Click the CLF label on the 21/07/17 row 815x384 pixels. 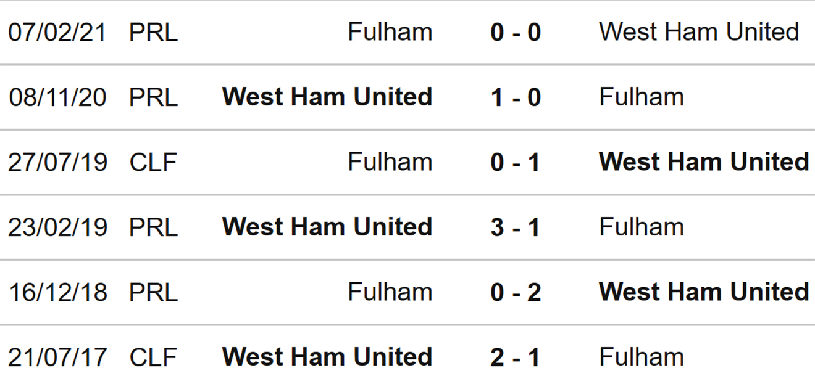(153, 357)
